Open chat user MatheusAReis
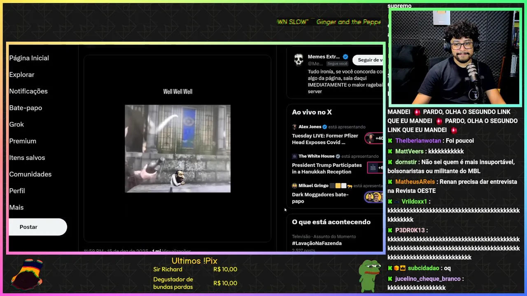 (415, 182)
